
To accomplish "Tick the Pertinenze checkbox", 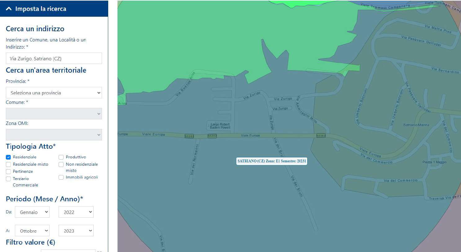I will [8, 172].
